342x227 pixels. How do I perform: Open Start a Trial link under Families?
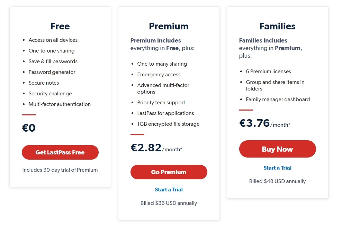coord(277,168)
